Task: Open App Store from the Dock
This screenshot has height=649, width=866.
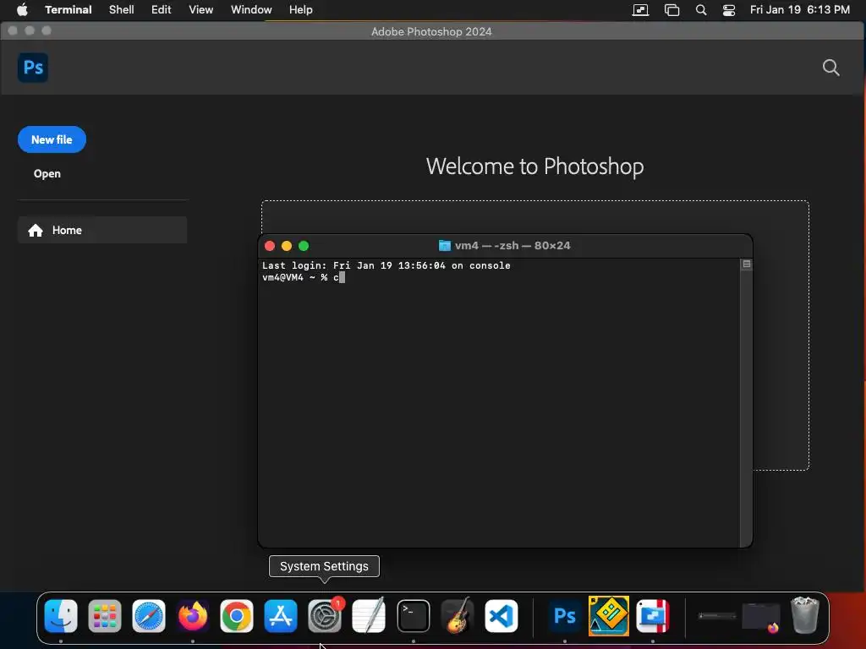Action: coord(281,616)
